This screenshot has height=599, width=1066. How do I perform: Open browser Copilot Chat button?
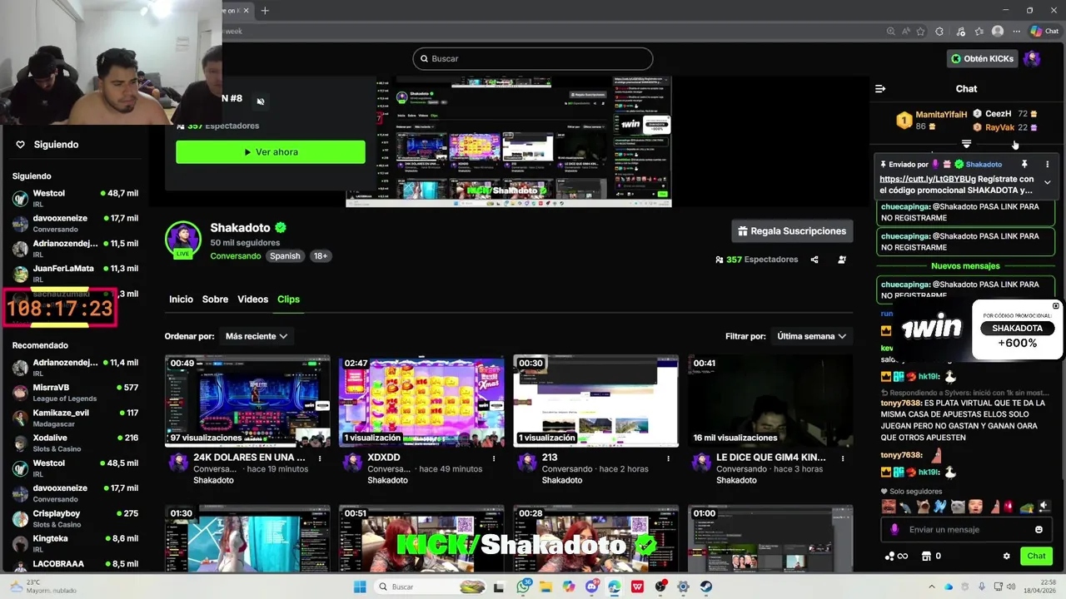[x=1044, y=32]
